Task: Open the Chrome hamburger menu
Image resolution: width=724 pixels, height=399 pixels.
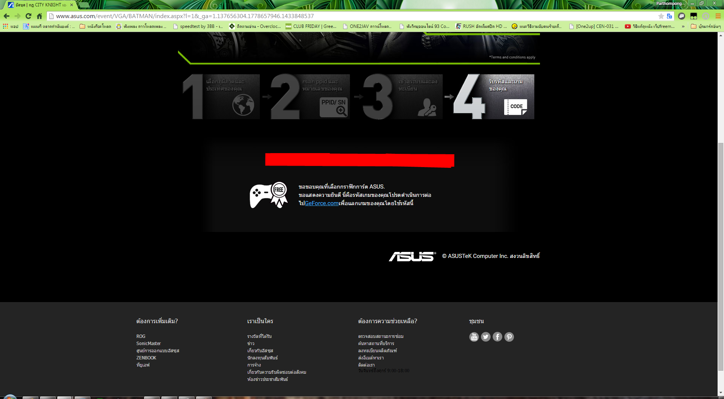Action: pos(718,16)
